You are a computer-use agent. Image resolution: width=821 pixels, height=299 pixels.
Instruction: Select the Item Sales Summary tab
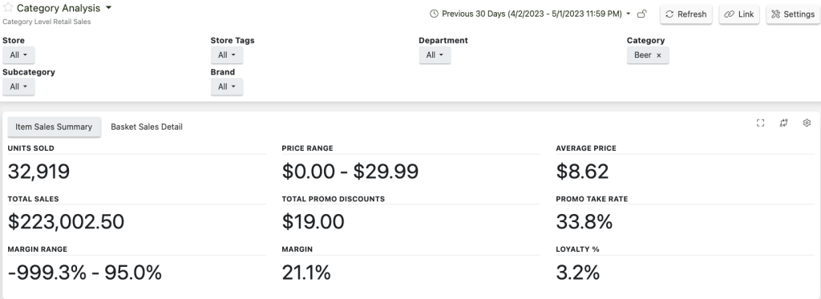tap(54, 127)
